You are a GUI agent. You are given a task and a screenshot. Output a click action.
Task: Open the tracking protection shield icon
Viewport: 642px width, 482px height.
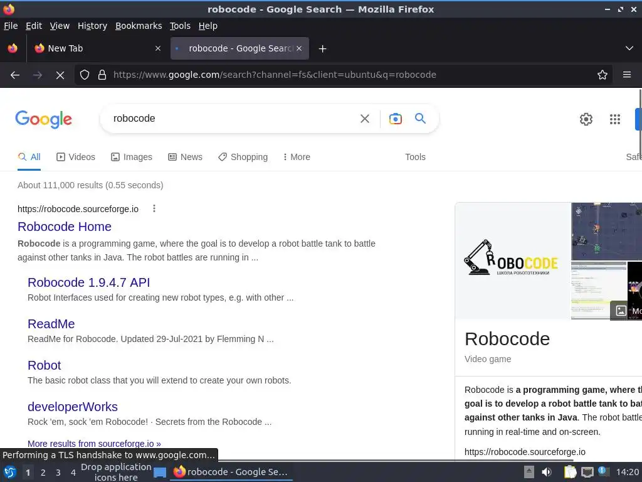85,75
